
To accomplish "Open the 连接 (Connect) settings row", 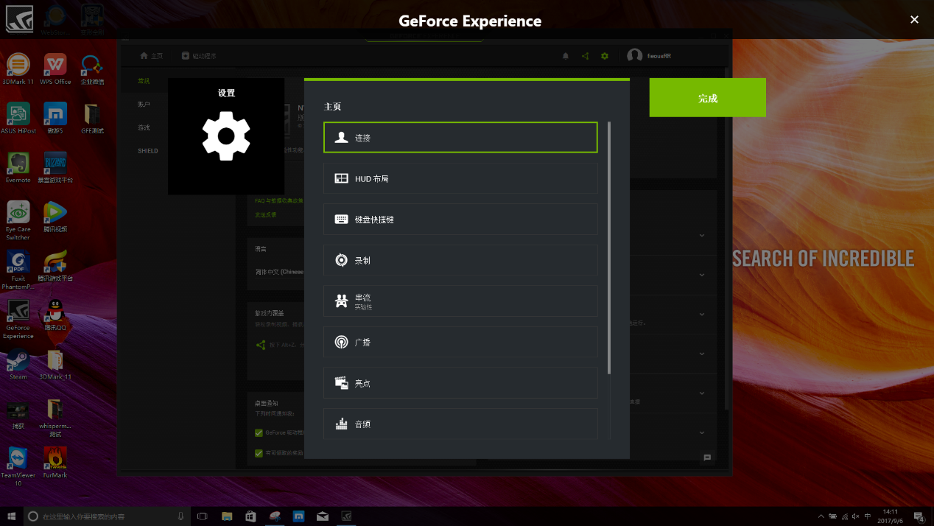I will pyautogui.click(x=460, y=138).
